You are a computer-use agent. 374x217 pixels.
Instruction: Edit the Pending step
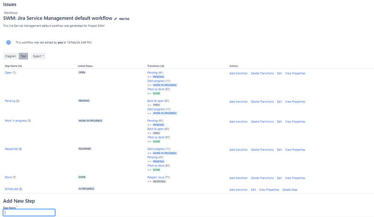tap(280, 102)
